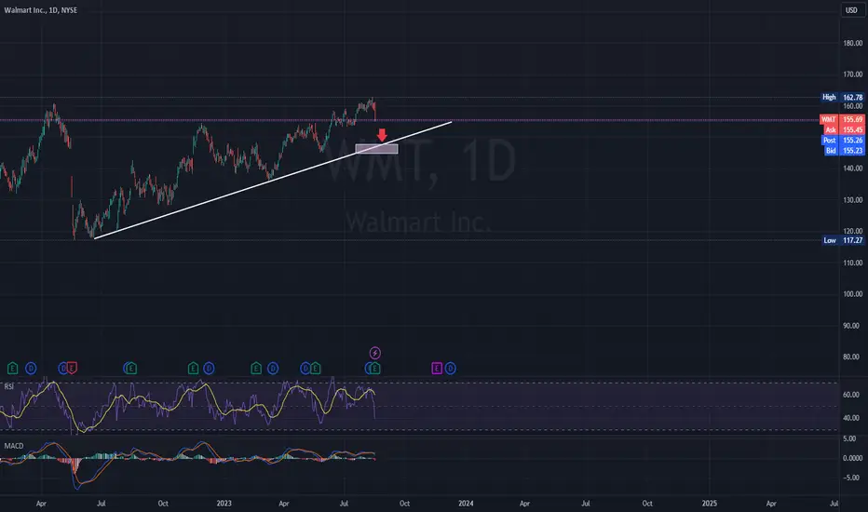Click the dividend D marker from May 2023

coord(305,368)
